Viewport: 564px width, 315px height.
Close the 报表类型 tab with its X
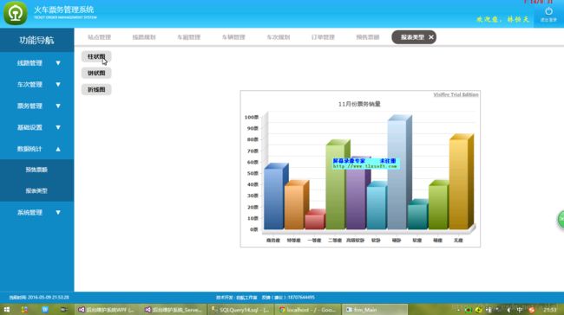click(x=431, y=37)
